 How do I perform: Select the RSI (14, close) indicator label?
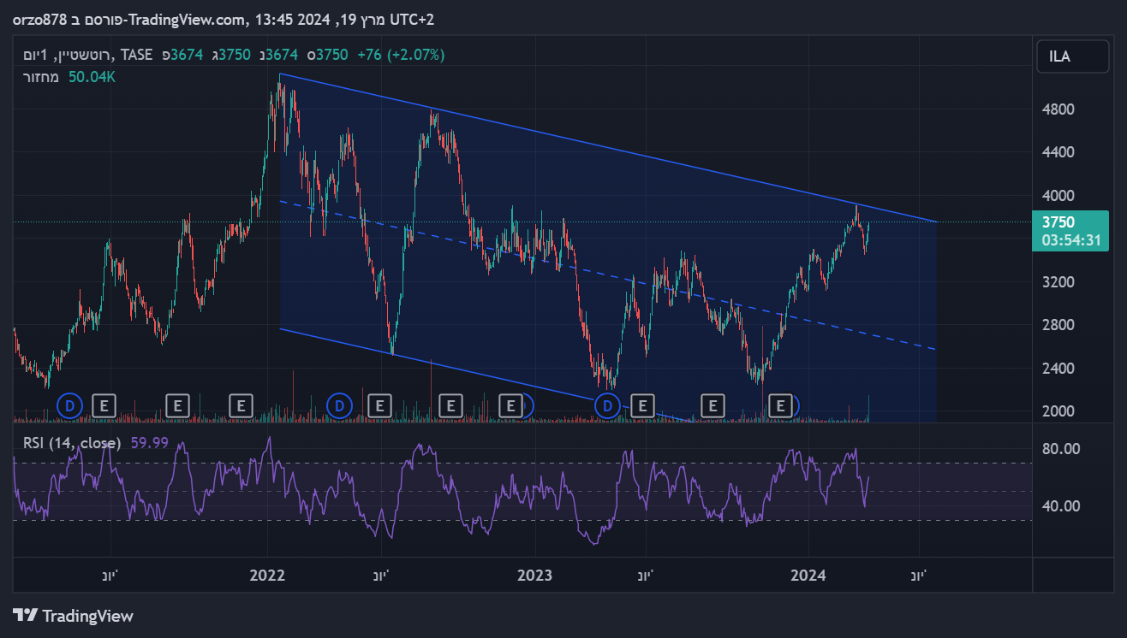tap(72, 443)
